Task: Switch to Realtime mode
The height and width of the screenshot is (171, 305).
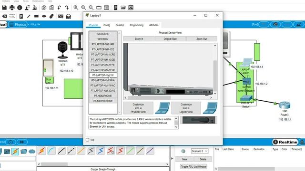Action: pos(285,142)
